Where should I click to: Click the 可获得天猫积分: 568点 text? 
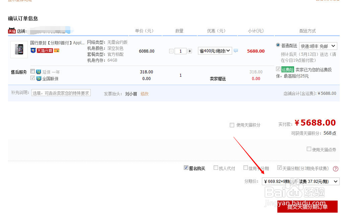point(314,133)
